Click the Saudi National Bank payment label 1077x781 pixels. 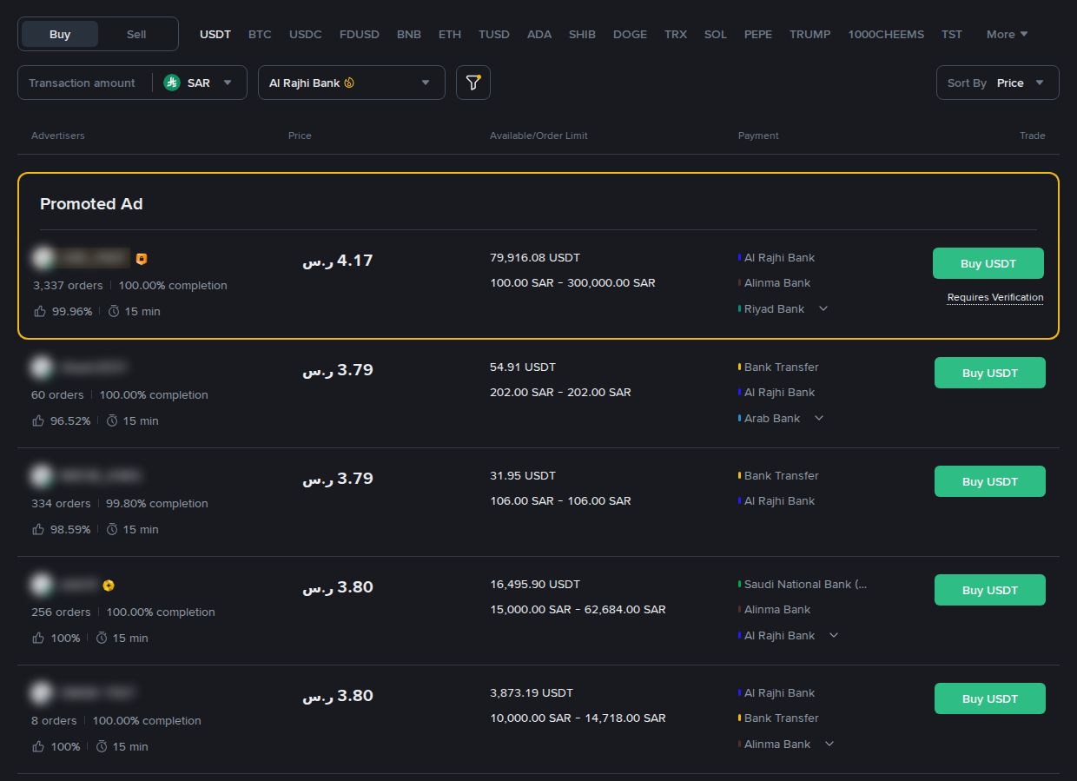[x=805, y=584]
